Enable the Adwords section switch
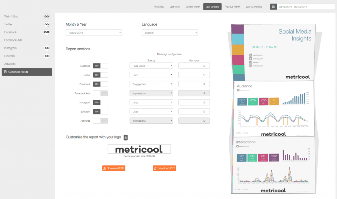 click(x=100, y=121)
